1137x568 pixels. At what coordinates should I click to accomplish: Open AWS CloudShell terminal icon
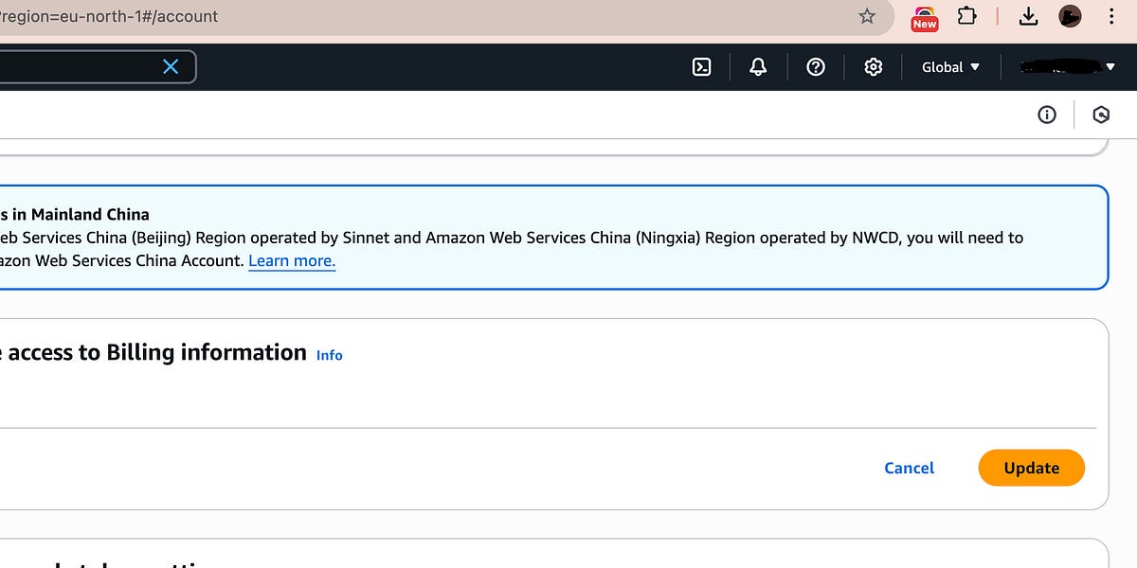(x=701, y=66)
